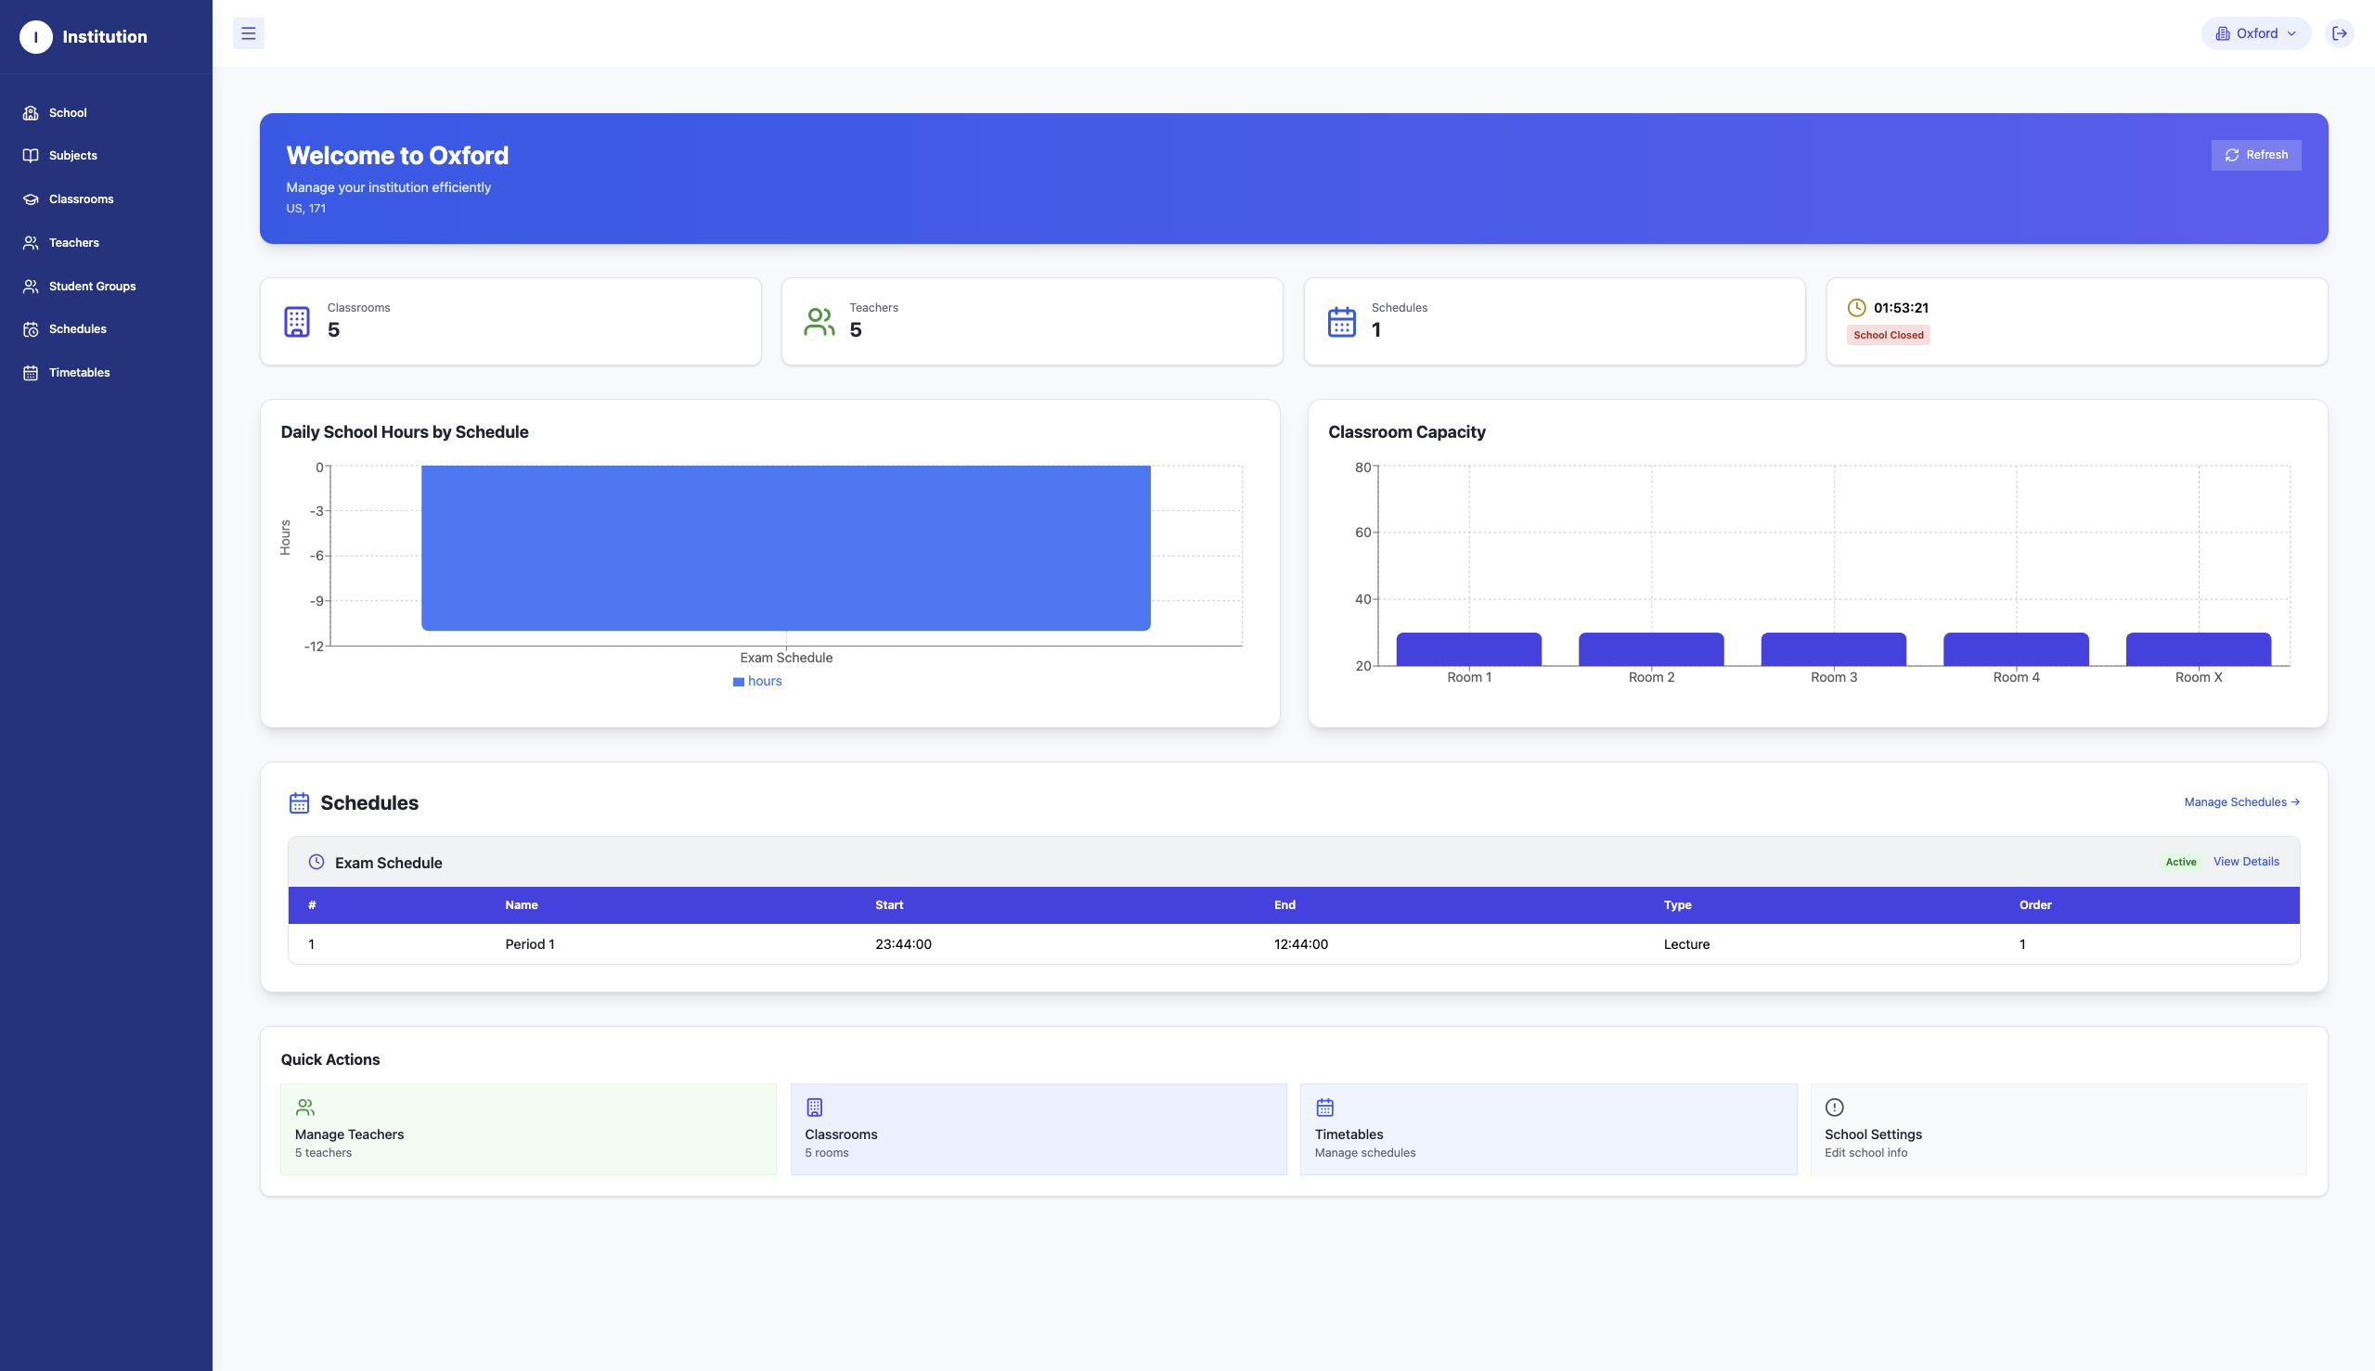Select Subjects from the sidebar

(x=72, y=154)
